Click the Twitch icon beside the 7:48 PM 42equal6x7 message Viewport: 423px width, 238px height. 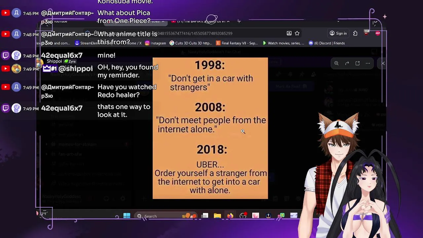click(x=6, y=56)
